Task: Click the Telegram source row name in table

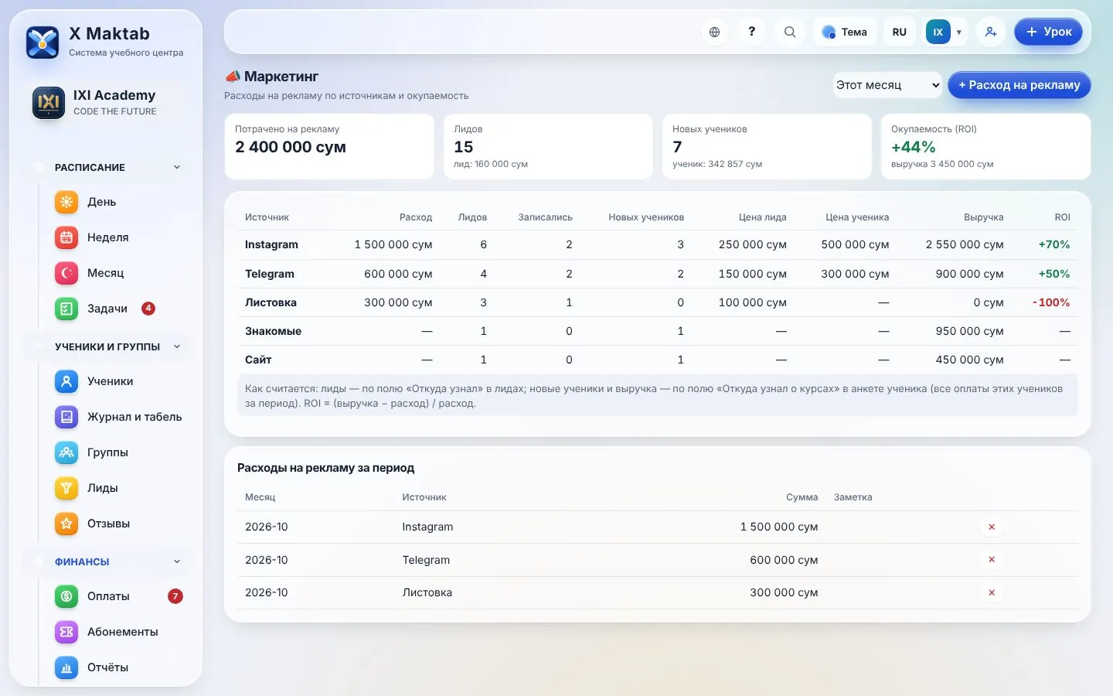Action: point(270,274)
